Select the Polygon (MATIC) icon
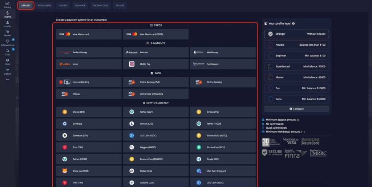This screenshot has width=372, height=187. 132,147
